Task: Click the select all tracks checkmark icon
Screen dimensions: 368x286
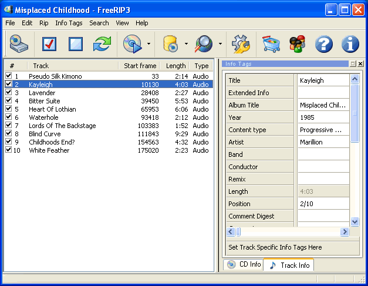Action: (49, 44)
